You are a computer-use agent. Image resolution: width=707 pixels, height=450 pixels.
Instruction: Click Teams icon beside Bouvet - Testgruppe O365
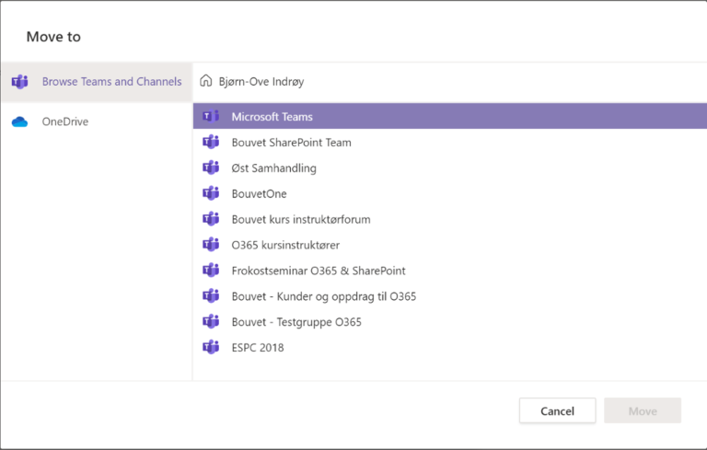tap(211, 322)
